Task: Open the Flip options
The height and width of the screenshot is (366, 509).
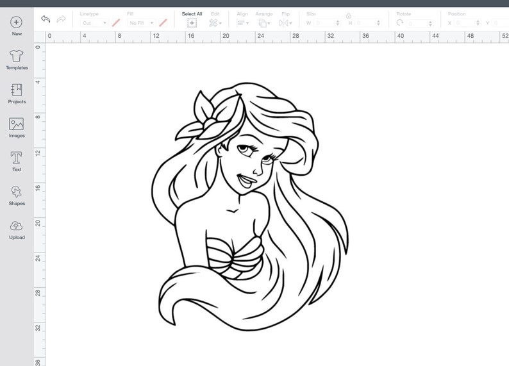Action: point(286,23)
